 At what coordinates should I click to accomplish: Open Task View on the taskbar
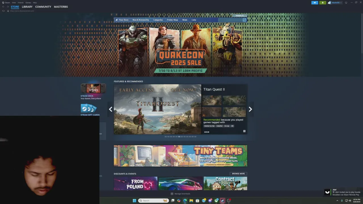pyautogui.click(x=172, y=201)
